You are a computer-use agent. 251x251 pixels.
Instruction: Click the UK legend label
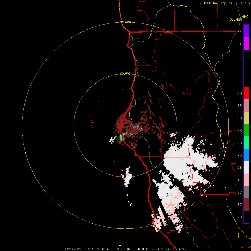tap(239, 44)
